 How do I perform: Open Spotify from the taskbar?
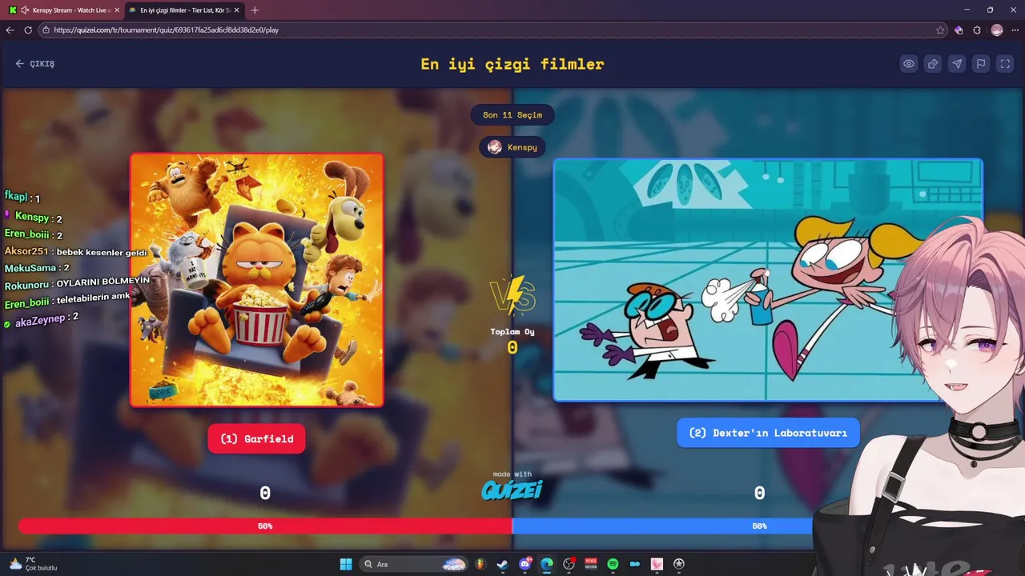(613, 564)
